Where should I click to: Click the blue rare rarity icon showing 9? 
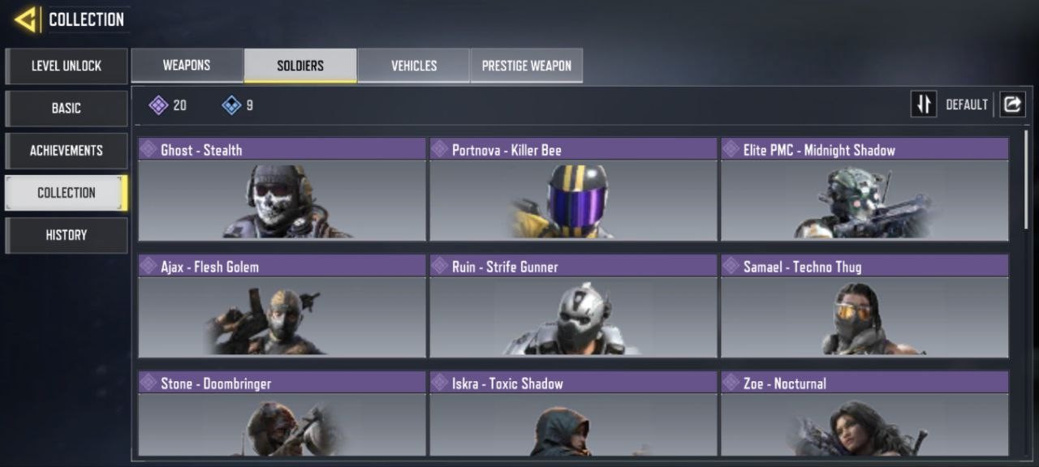(231, 105)
